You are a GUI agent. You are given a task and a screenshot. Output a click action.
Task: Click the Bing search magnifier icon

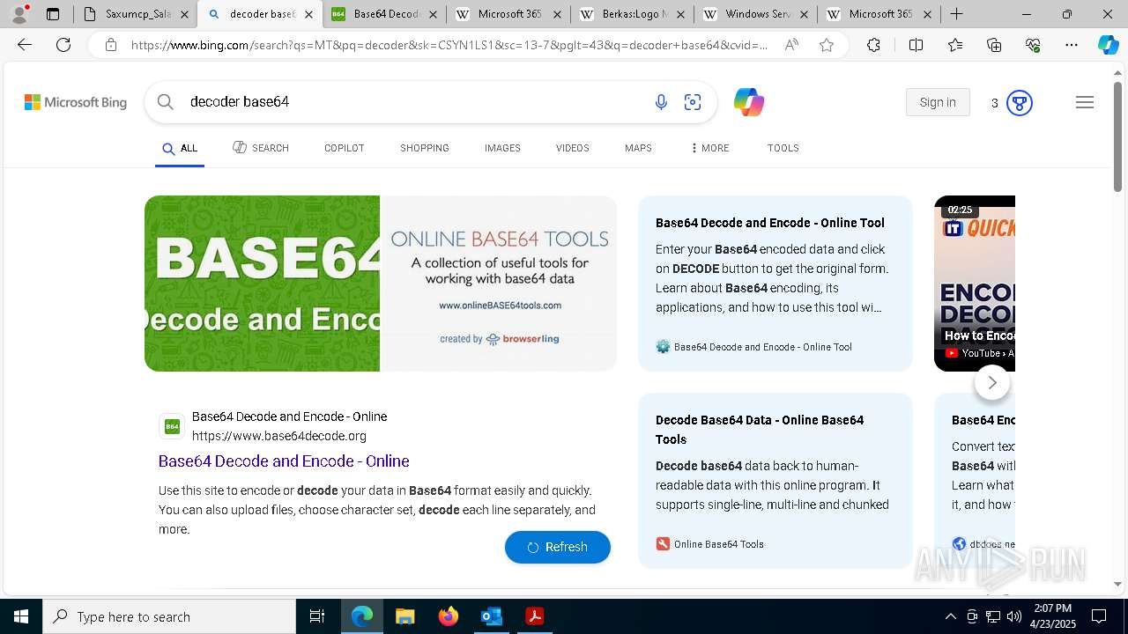[166, 102]
